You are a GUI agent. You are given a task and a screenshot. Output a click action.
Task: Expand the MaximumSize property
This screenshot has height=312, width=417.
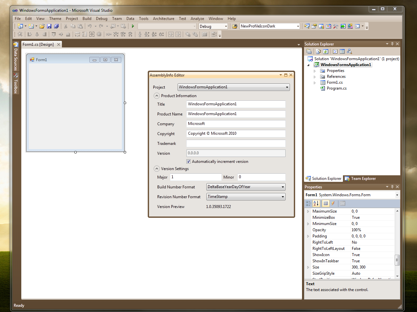(x=308, y=212)
